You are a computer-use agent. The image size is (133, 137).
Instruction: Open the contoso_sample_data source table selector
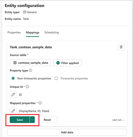point(31,63)
